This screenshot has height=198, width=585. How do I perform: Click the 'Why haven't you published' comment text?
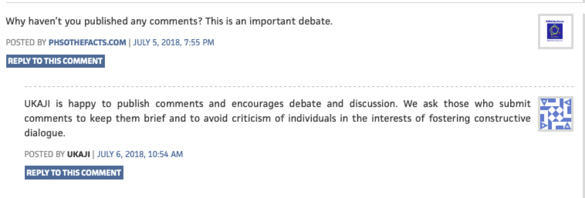click(x=169, y=21)
